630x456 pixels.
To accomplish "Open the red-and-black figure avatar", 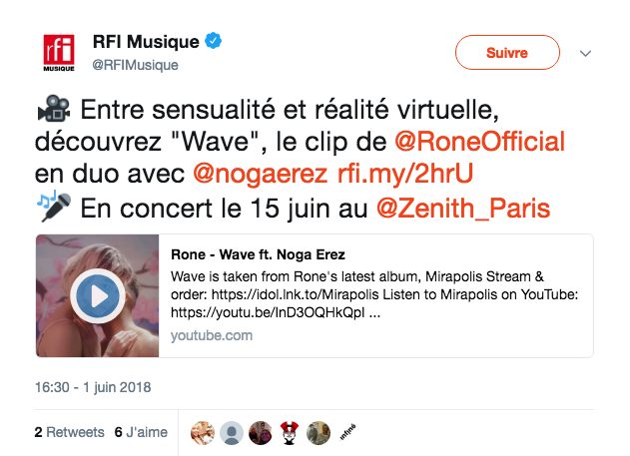I will [290, 432].
